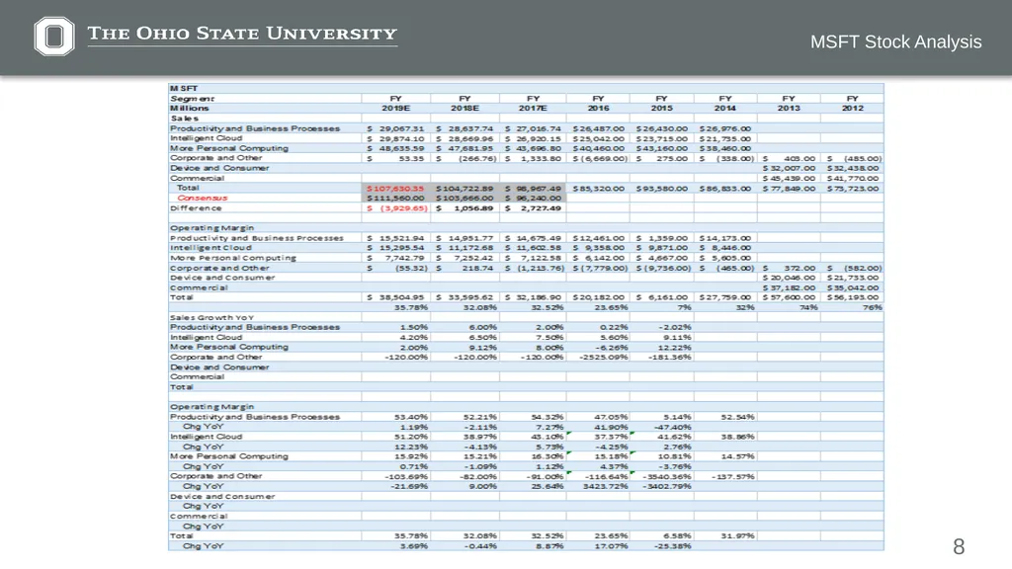Click the 2018E fiscal year header
This screenshot has width=1012, height=569.
pyautogui.click(x=464, y=109)
